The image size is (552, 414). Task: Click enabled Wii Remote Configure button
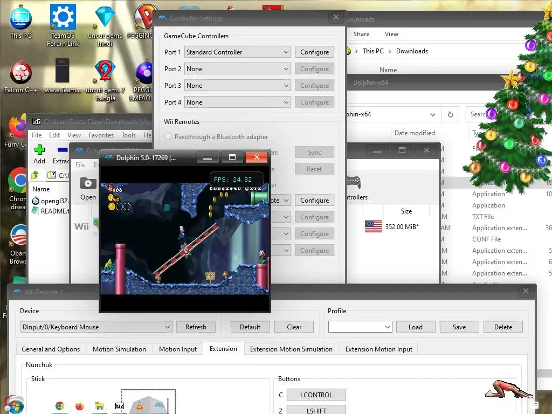pos(314,201)
